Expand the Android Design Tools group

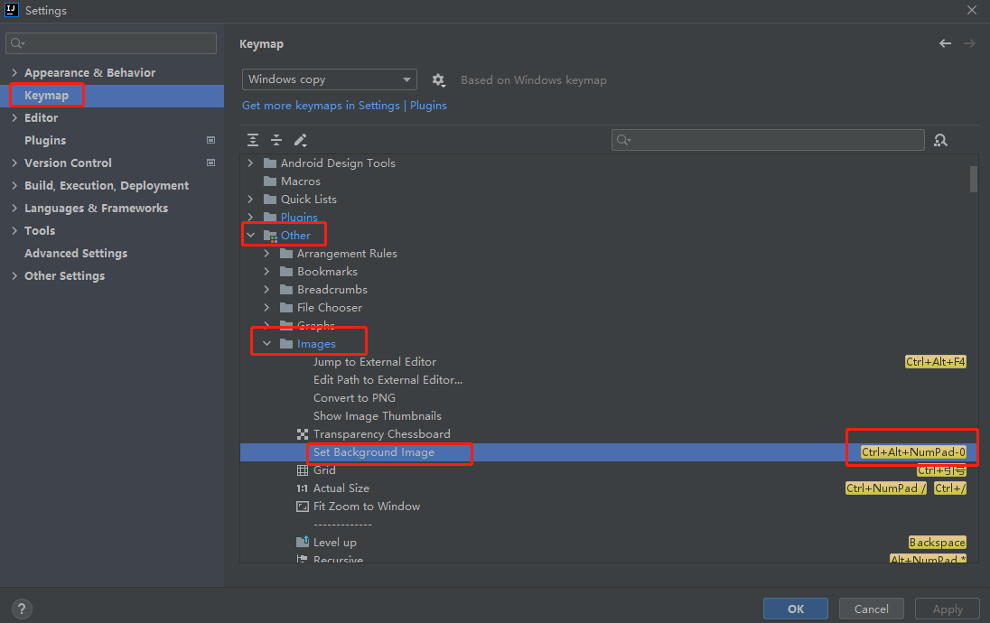(250, 163)
